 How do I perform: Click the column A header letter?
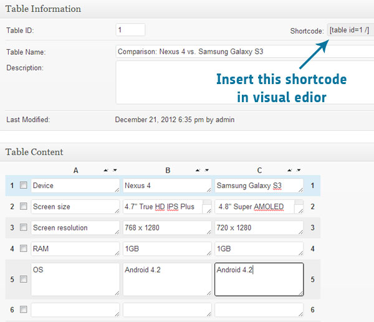[75, 171]
